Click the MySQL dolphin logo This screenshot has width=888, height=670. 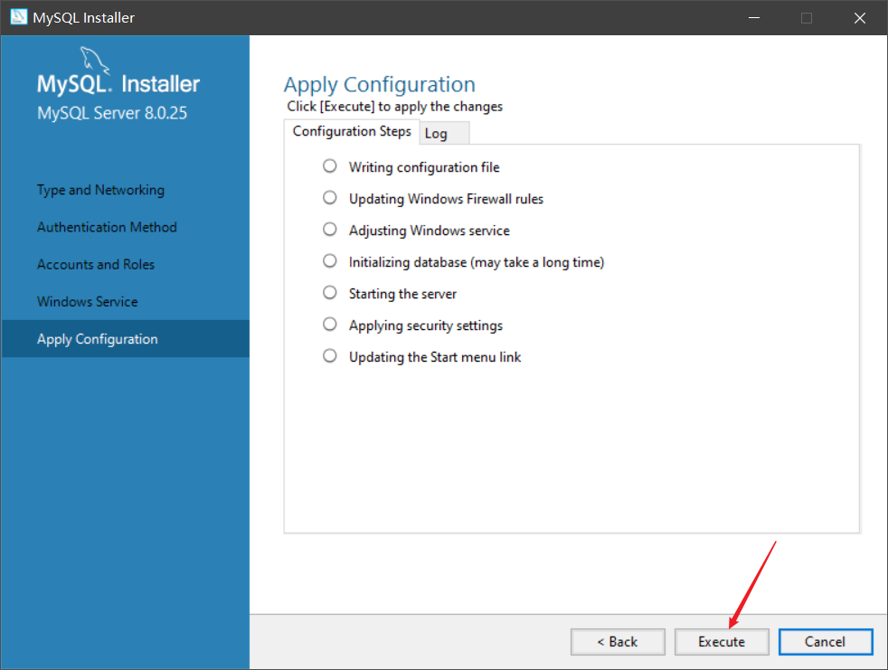(94, 60)
